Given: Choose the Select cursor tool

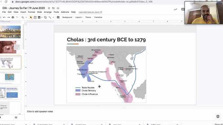Looking at the screenshot, I should (x=31, y=17).
